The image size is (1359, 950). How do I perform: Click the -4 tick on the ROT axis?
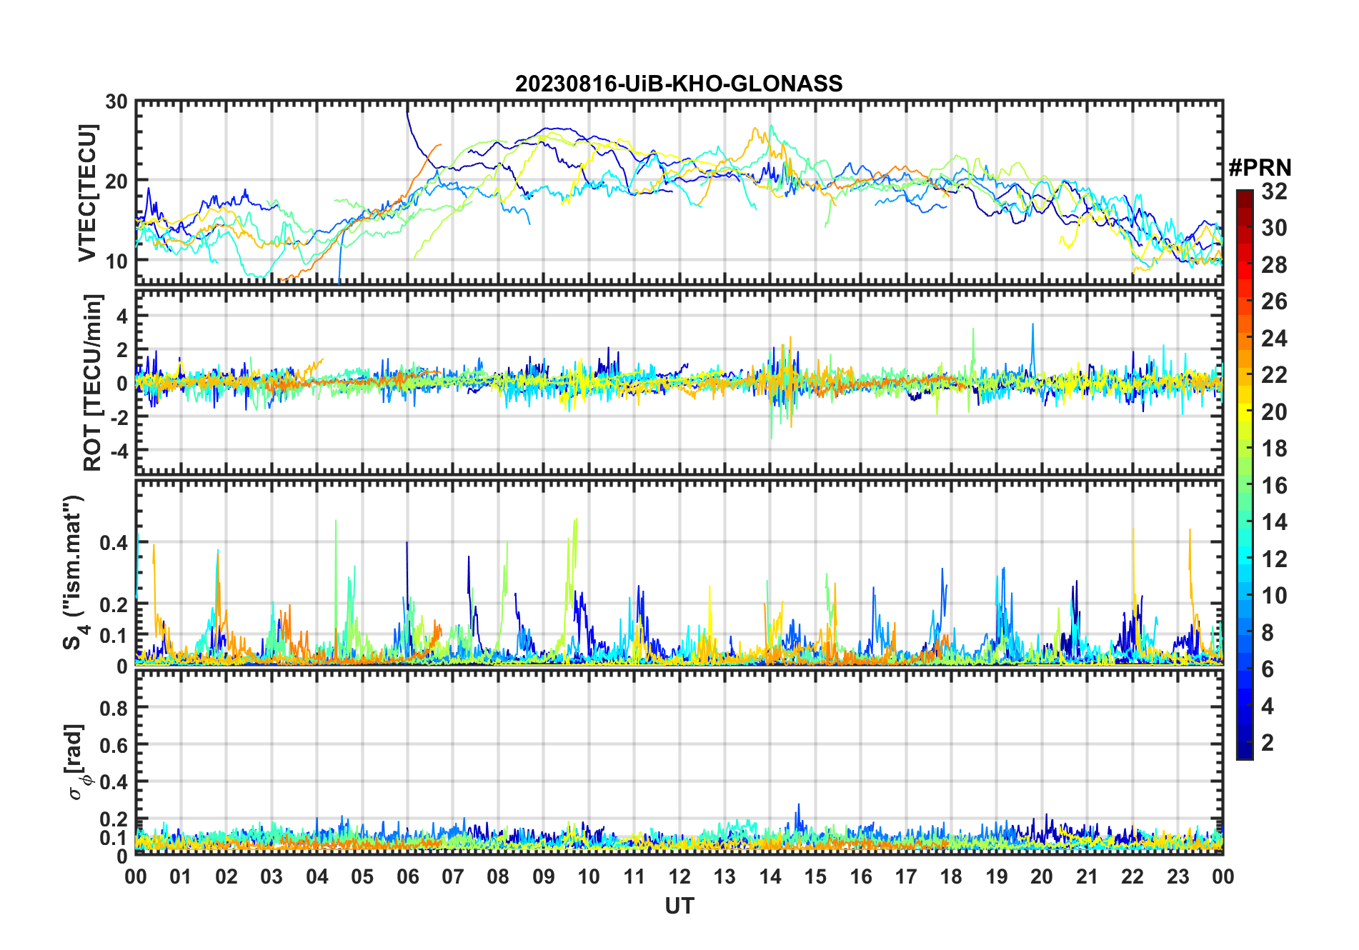click(116, 451)
